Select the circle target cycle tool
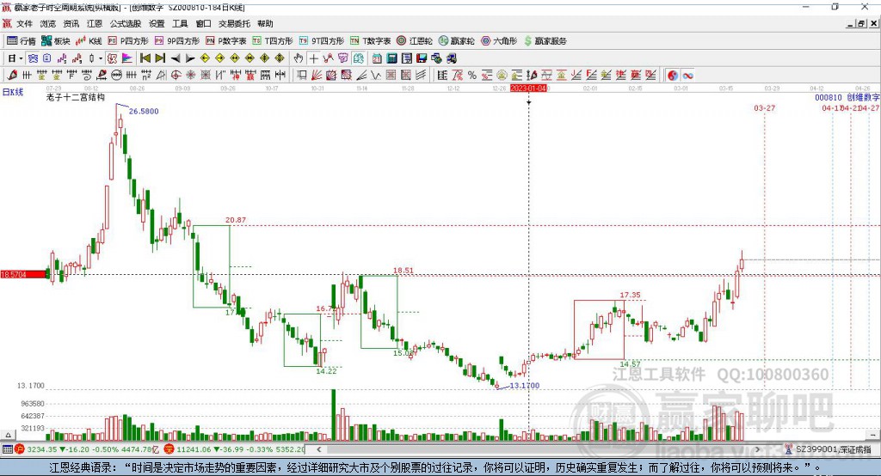 point(176,76)
